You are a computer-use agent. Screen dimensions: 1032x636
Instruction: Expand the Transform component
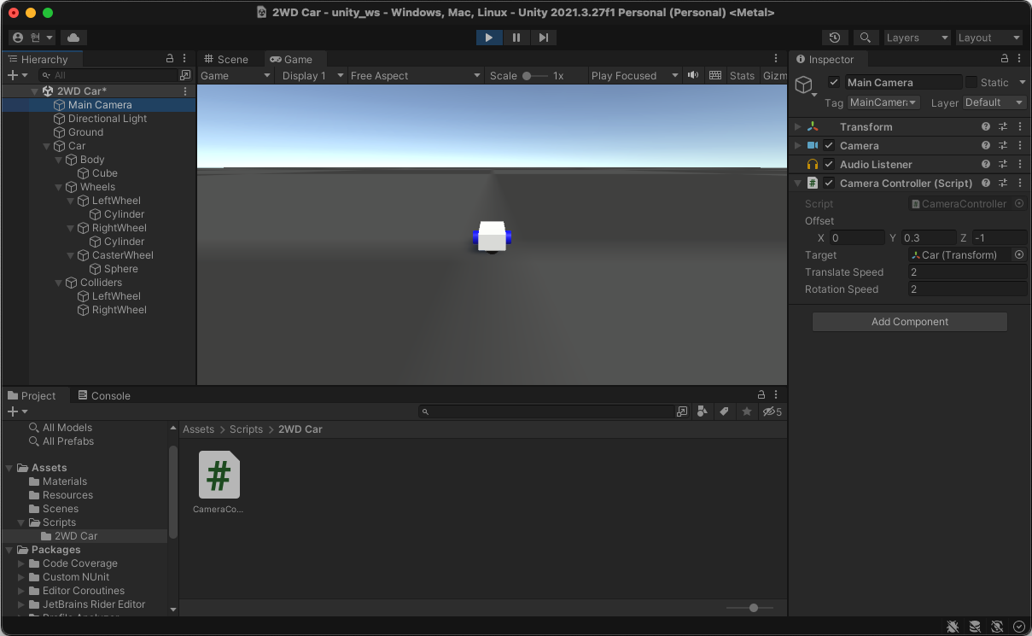click(x=798, y=126)
